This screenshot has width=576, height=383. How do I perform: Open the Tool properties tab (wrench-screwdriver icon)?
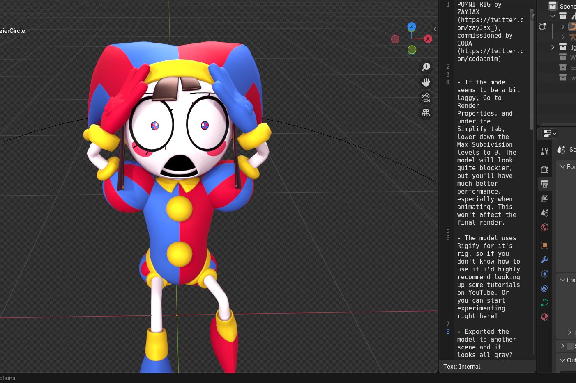click(x=545, y=152)
